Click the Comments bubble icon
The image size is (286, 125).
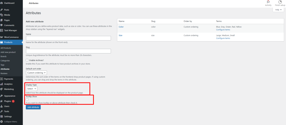coord(1,25)
